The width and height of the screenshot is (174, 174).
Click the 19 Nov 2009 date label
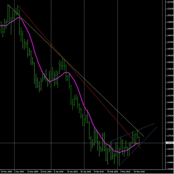(x=6, y=171)
